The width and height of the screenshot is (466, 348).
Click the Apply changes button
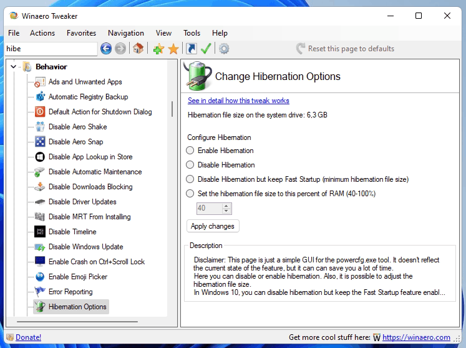point(213,226)
